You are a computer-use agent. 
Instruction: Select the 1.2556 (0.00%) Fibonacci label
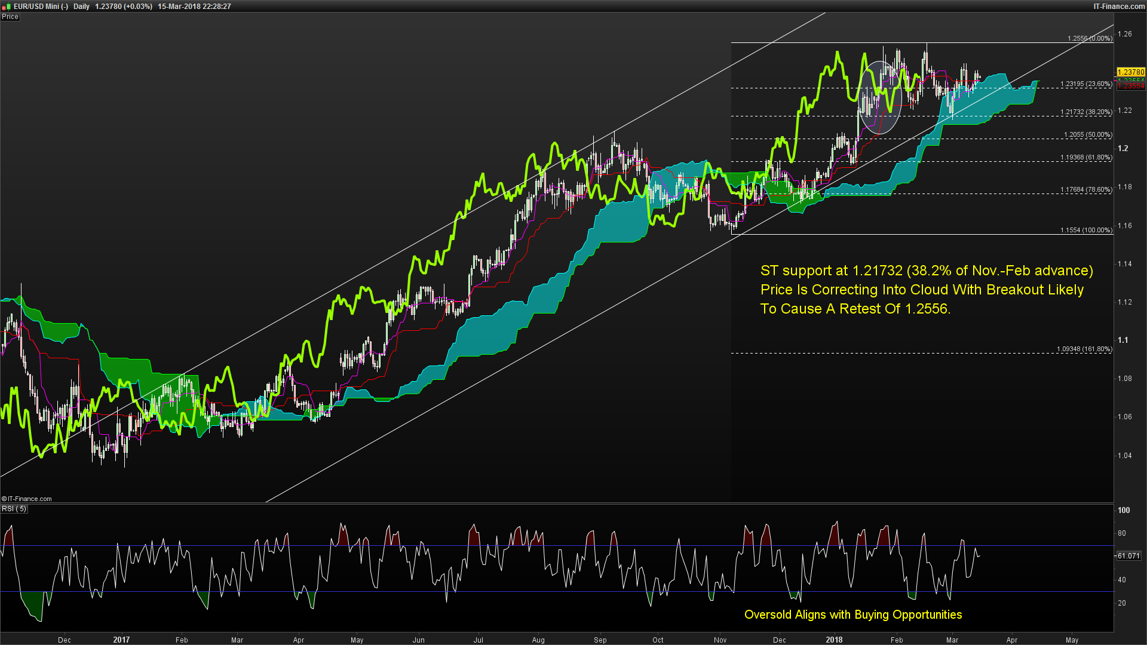click(1090, 38)
